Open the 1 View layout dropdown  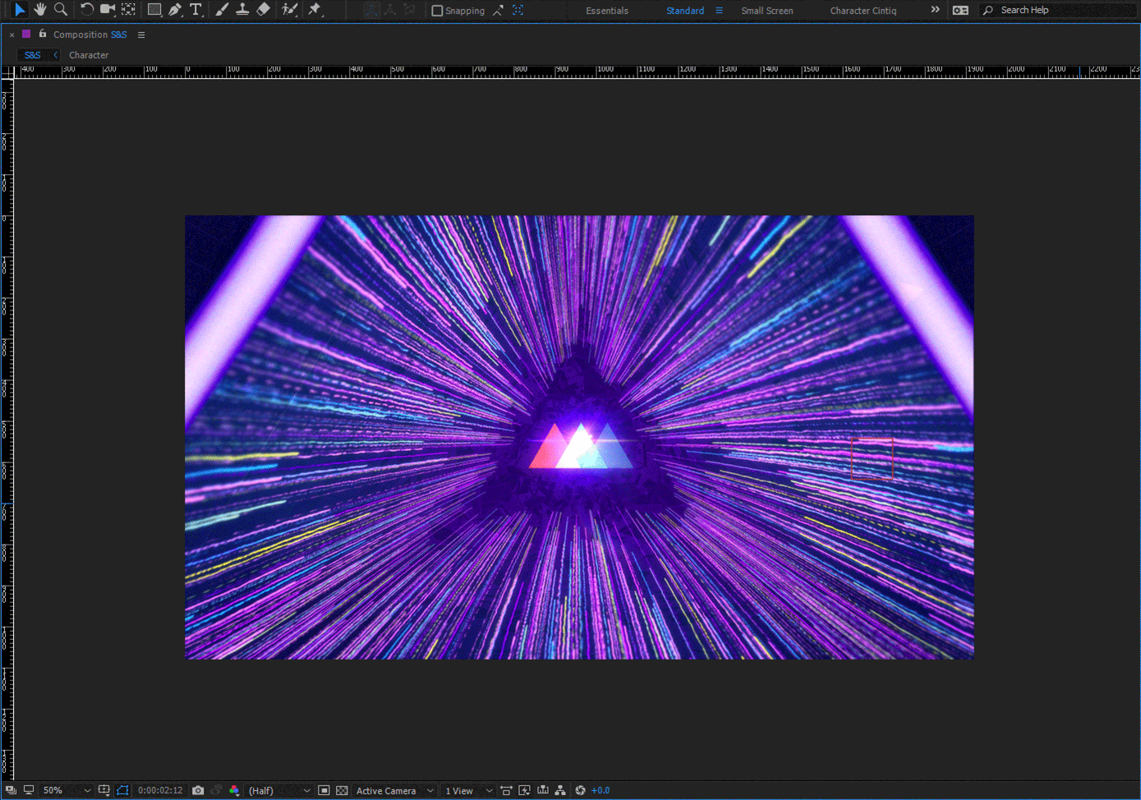(468, 790)
